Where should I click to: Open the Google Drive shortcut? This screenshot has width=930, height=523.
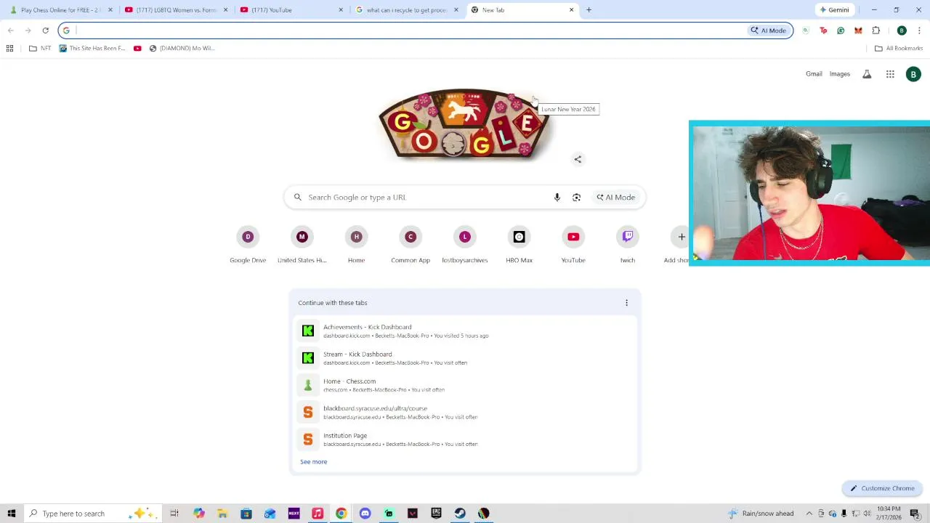pyautogui.click(x=248, y=246)
